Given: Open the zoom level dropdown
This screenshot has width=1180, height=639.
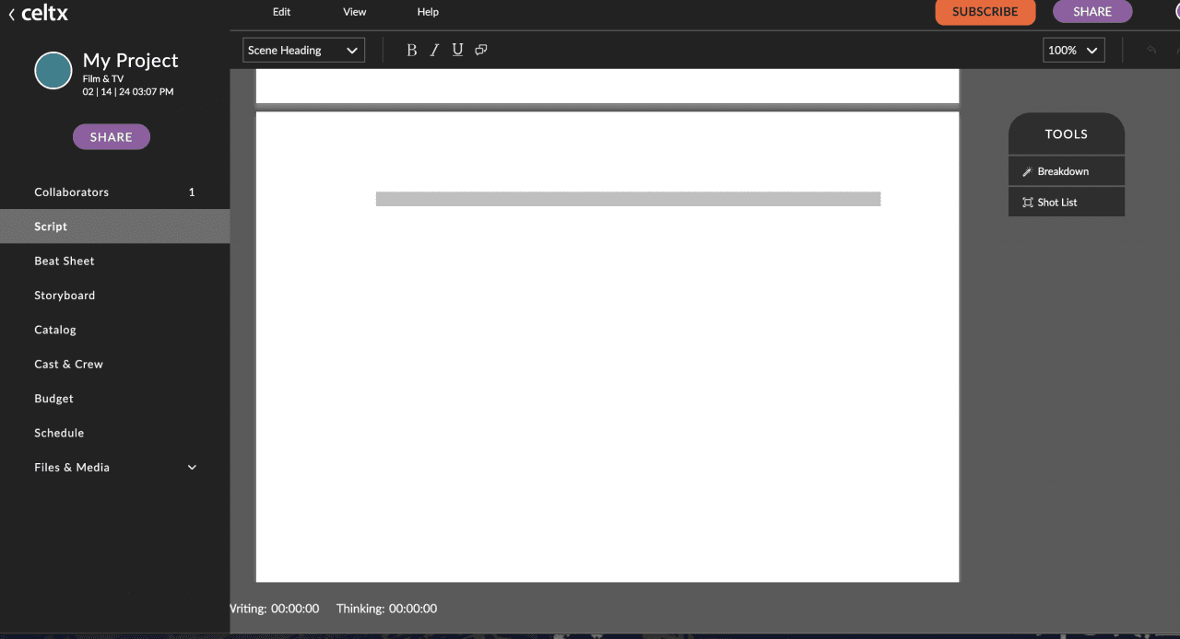Looking at the screenshot, I should point(1073,50).
